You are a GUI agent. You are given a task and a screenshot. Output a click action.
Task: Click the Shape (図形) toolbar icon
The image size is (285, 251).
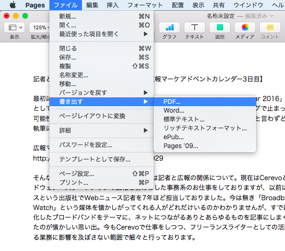(220, 28)
